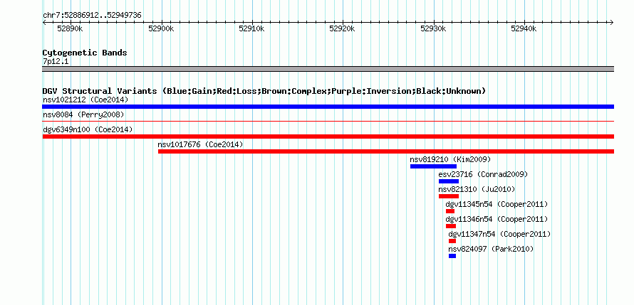Click the 52890k ruler tick label

point(71,28)
